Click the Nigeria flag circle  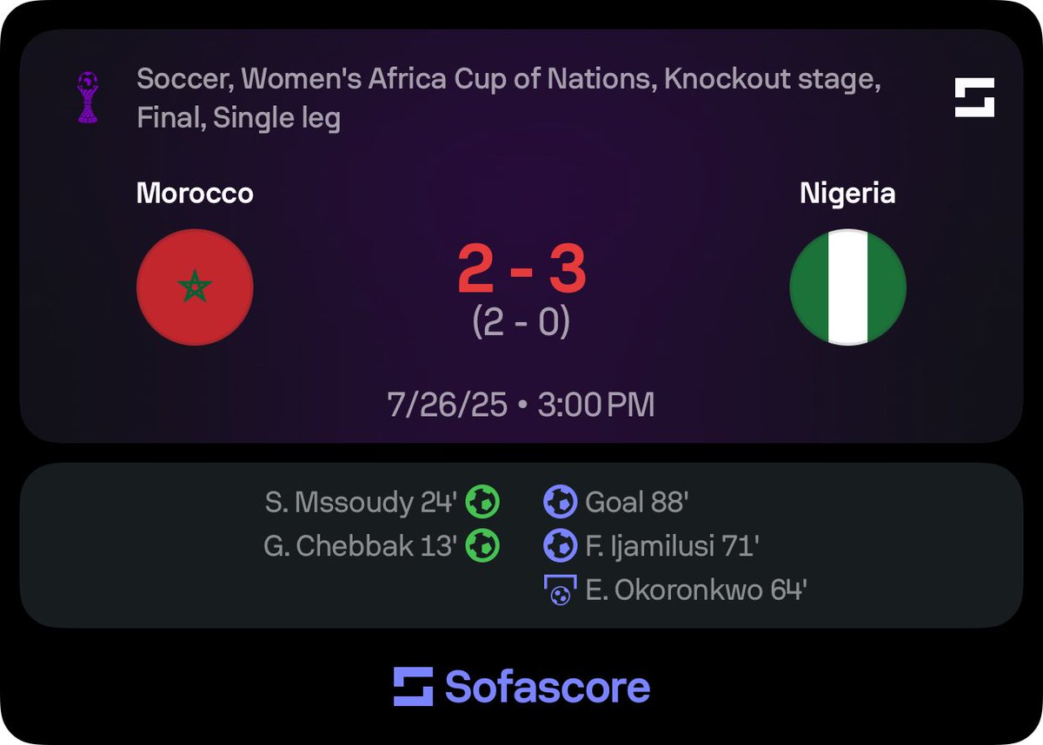pyautogui.click(x=847, y=287)
